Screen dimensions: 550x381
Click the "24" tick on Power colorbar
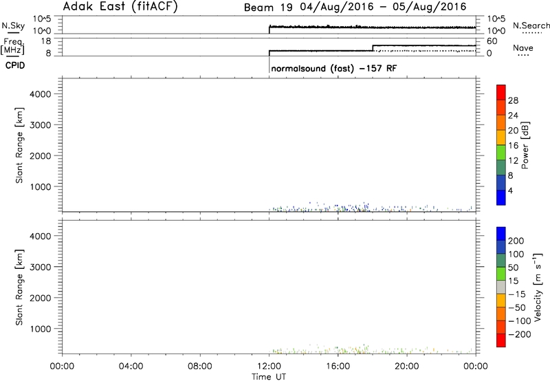point(513,116)
